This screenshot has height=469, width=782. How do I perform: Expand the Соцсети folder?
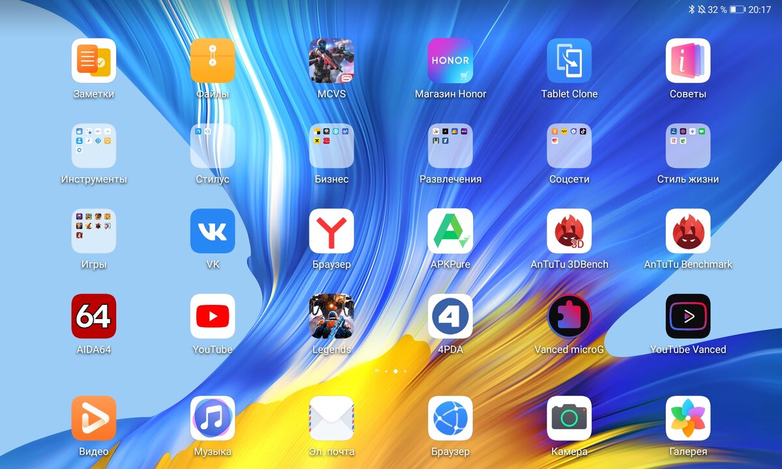(569, 145)
